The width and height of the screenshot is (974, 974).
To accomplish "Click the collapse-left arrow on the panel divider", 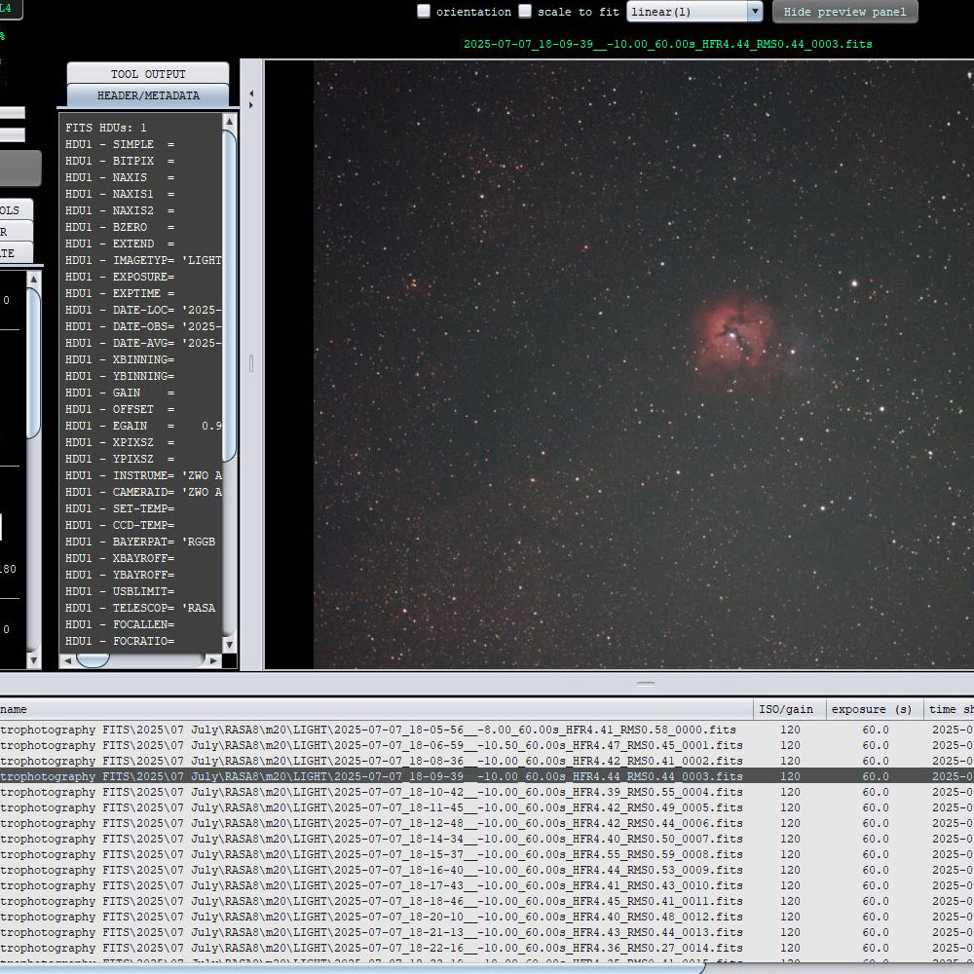I will coord(251,94).
